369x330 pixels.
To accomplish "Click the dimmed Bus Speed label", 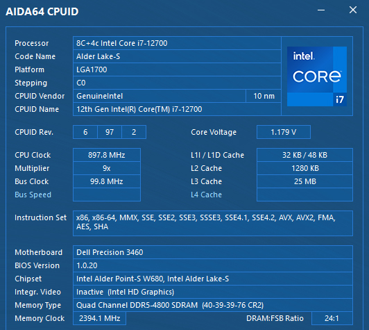I will coord(33,195).
